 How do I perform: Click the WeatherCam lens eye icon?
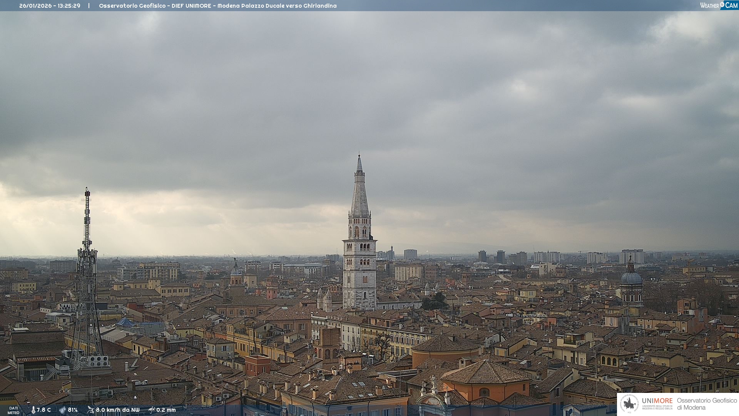click(x=722, y=5)
